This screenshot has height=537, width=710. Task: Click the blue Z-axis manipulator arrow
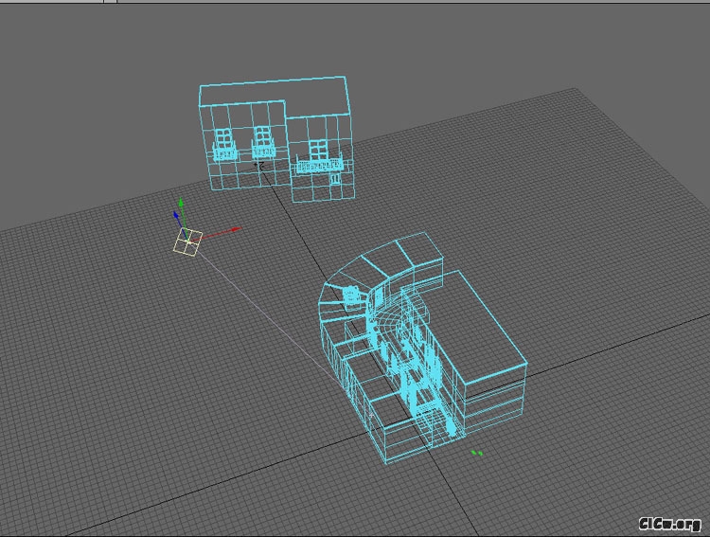click(176, 215)
